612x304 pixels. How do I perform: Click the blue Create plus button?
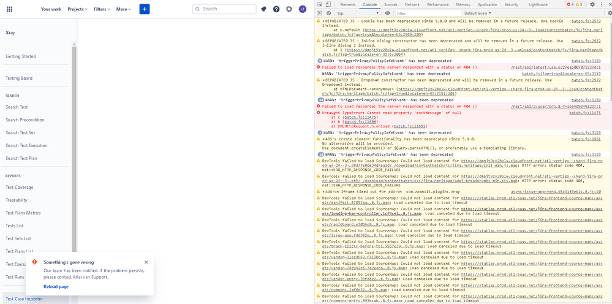tap(145, 9)
